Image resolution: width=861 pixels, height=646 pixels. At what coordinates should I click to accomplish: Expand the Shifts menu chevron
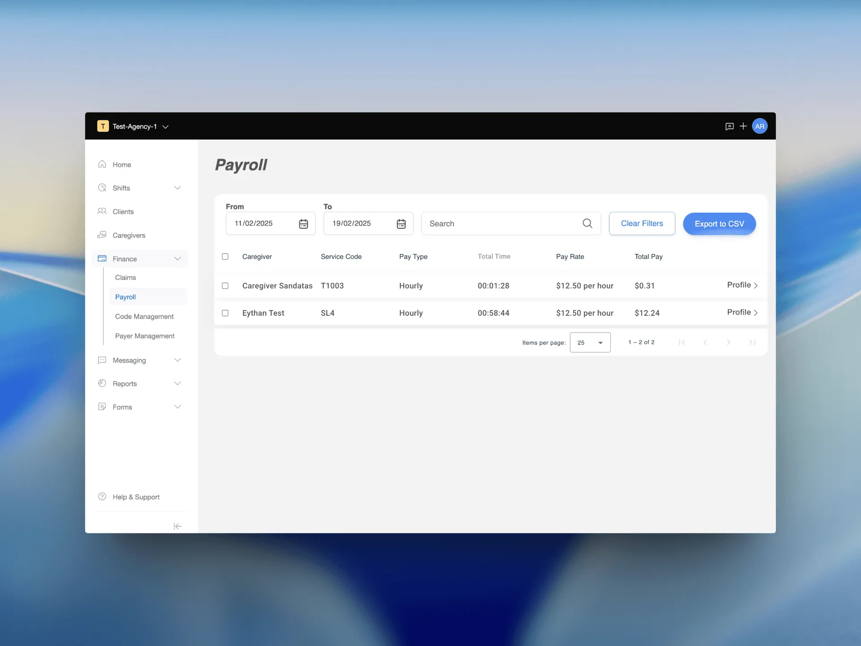(x=178, y=188)
